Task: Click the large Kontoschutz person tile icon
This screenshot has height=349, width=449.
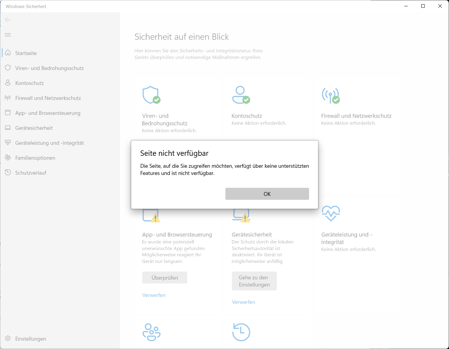Action: coord(241,95)
